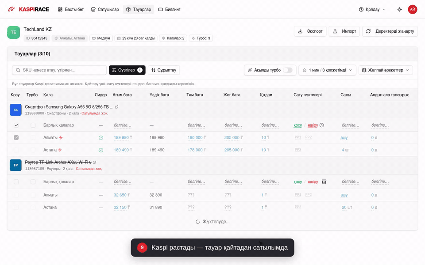
Task: Toggle the enable checkbox for Samsung Алматы
Action: [x=16, y=138]
